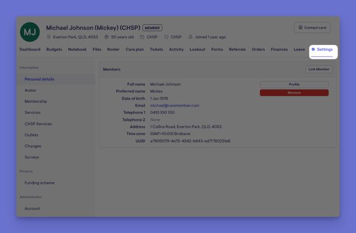Click the pentagon icon before the second CHSP
Image resolution: width=356 pixels, height=233 pixels.
[166, 37]
